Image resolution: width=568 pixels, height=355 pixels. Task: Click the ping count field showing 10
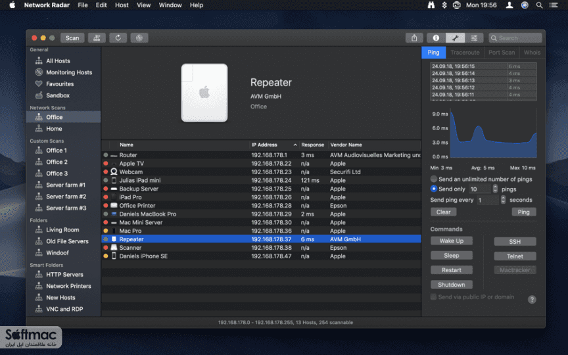[x=480, y=189]
